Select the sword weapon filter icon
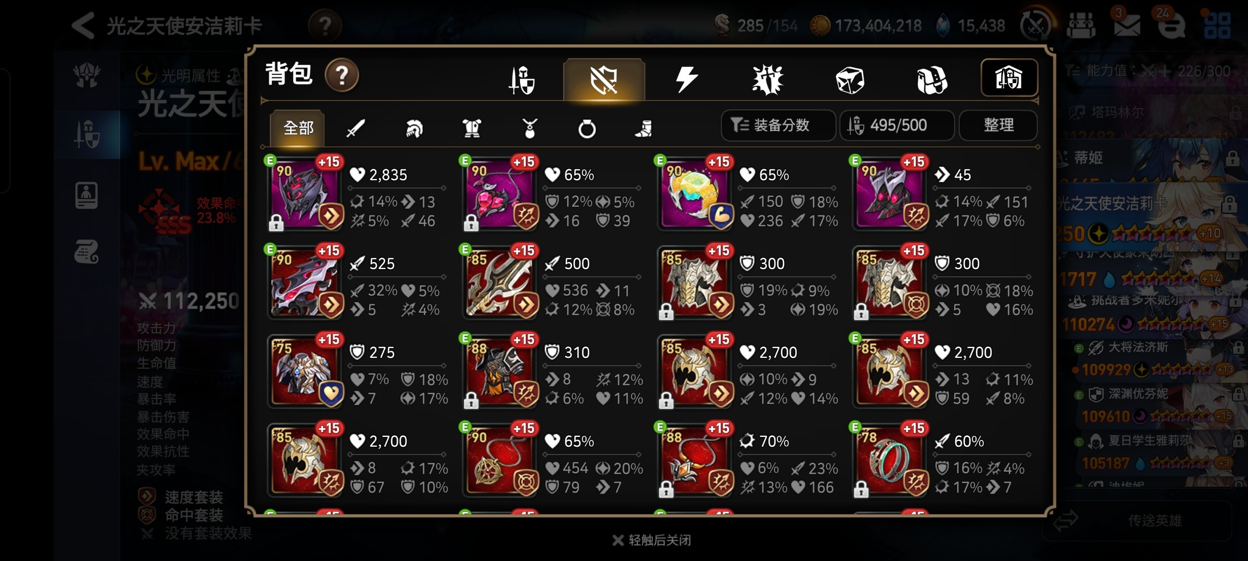This screenshot has height=561, width=1248. point(356,128)
